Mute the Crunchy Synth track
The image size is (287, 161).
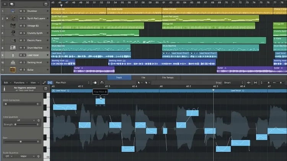(21, 33)
